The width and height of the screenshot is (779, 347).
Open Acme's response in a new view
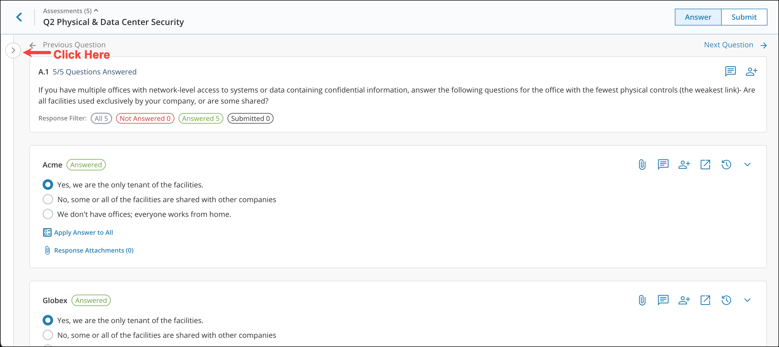click(x=705, y=165)
